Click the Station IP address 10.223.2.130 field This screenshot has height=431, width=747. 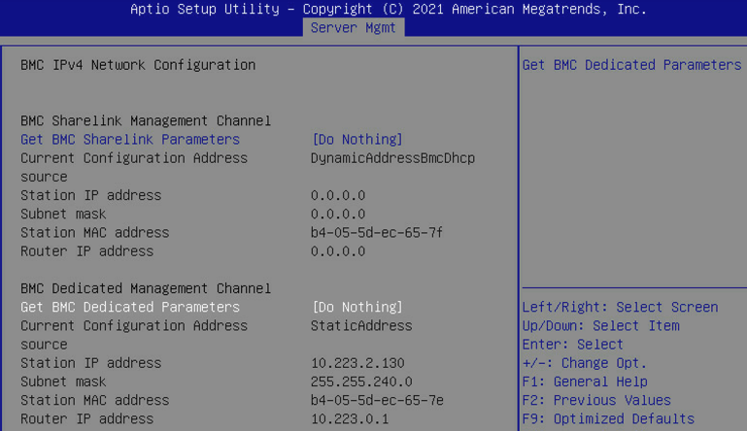click(x=357, y=363)
